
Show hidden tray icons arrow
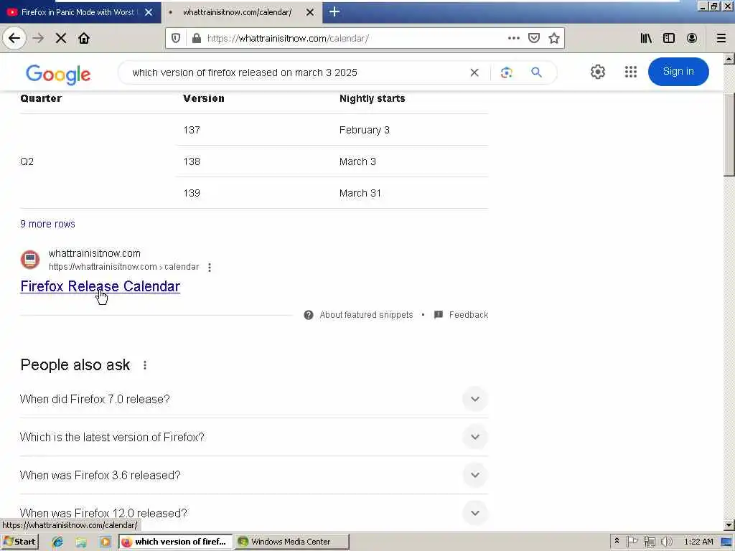[x=617, y=541]
